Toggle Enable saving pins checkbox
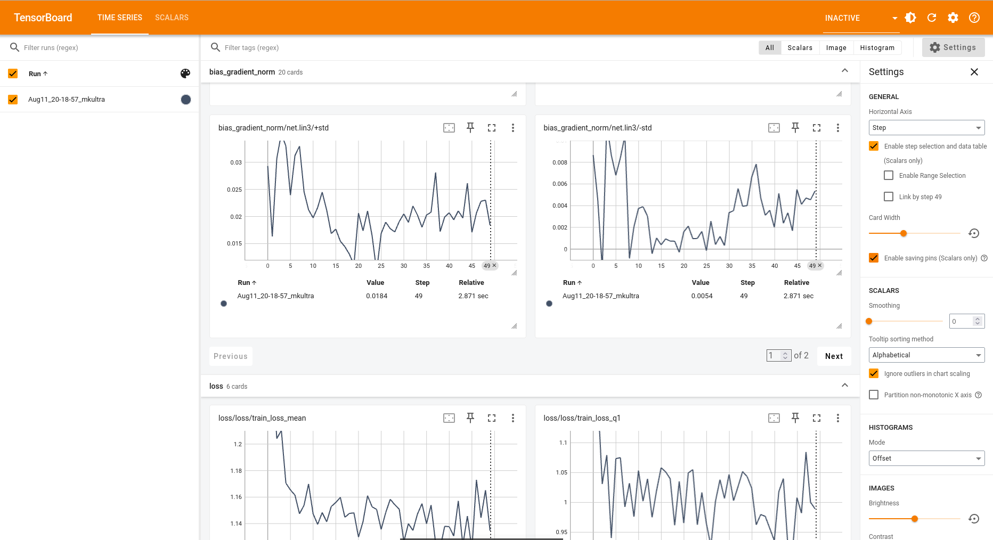Screen dimensions: 993x540 pos(874,258)
